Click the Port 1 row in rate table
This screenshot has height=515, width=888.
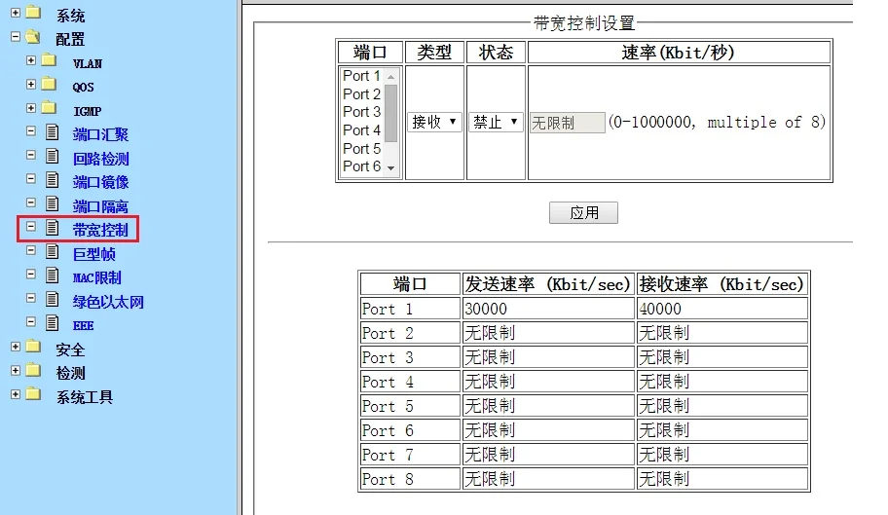[x=584, y=309]
